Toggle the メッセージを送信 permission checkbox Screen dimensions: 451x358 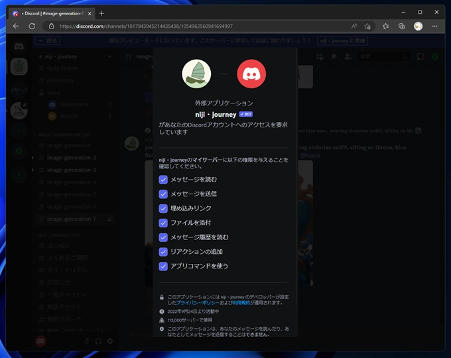[163, 194]
